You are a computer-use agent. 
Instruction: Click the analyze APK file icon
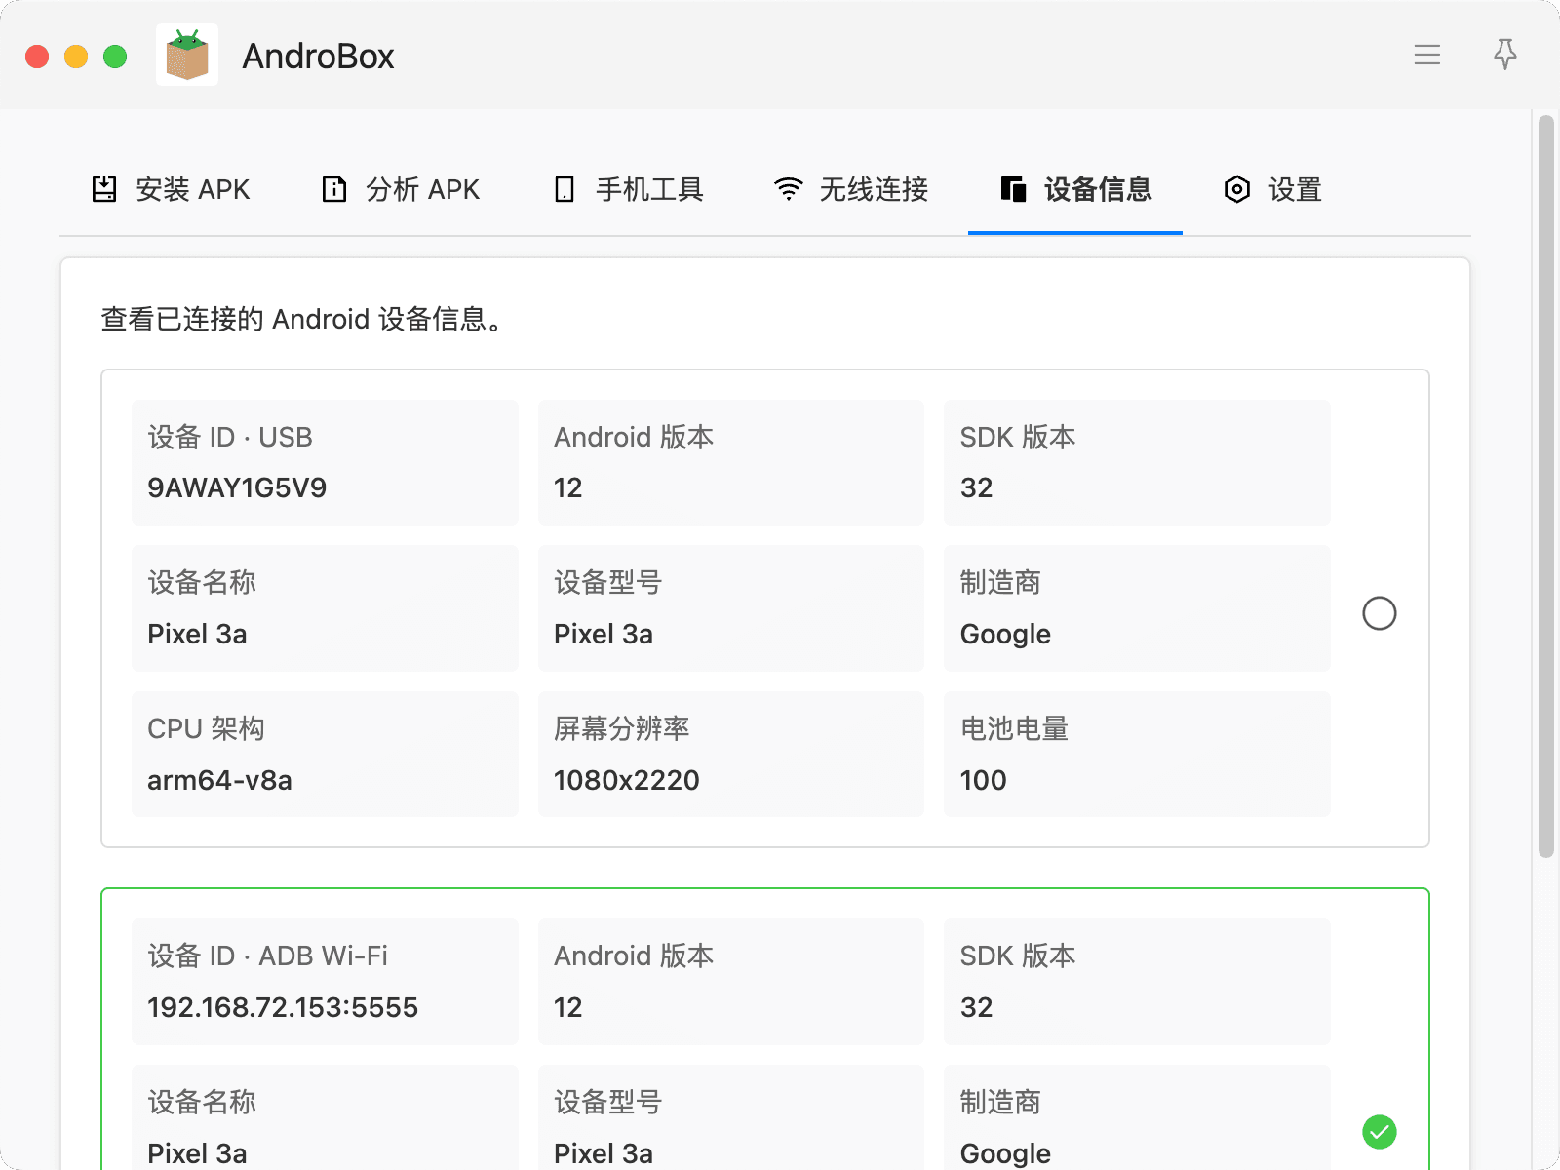click(334, 189)
